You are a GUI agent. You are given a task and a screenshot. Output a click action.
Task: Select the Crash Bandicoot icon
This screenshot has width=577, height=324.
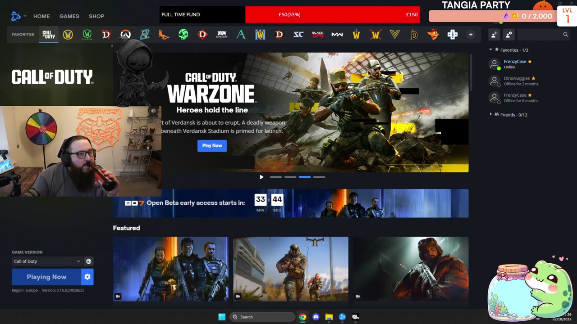[433, 35]
